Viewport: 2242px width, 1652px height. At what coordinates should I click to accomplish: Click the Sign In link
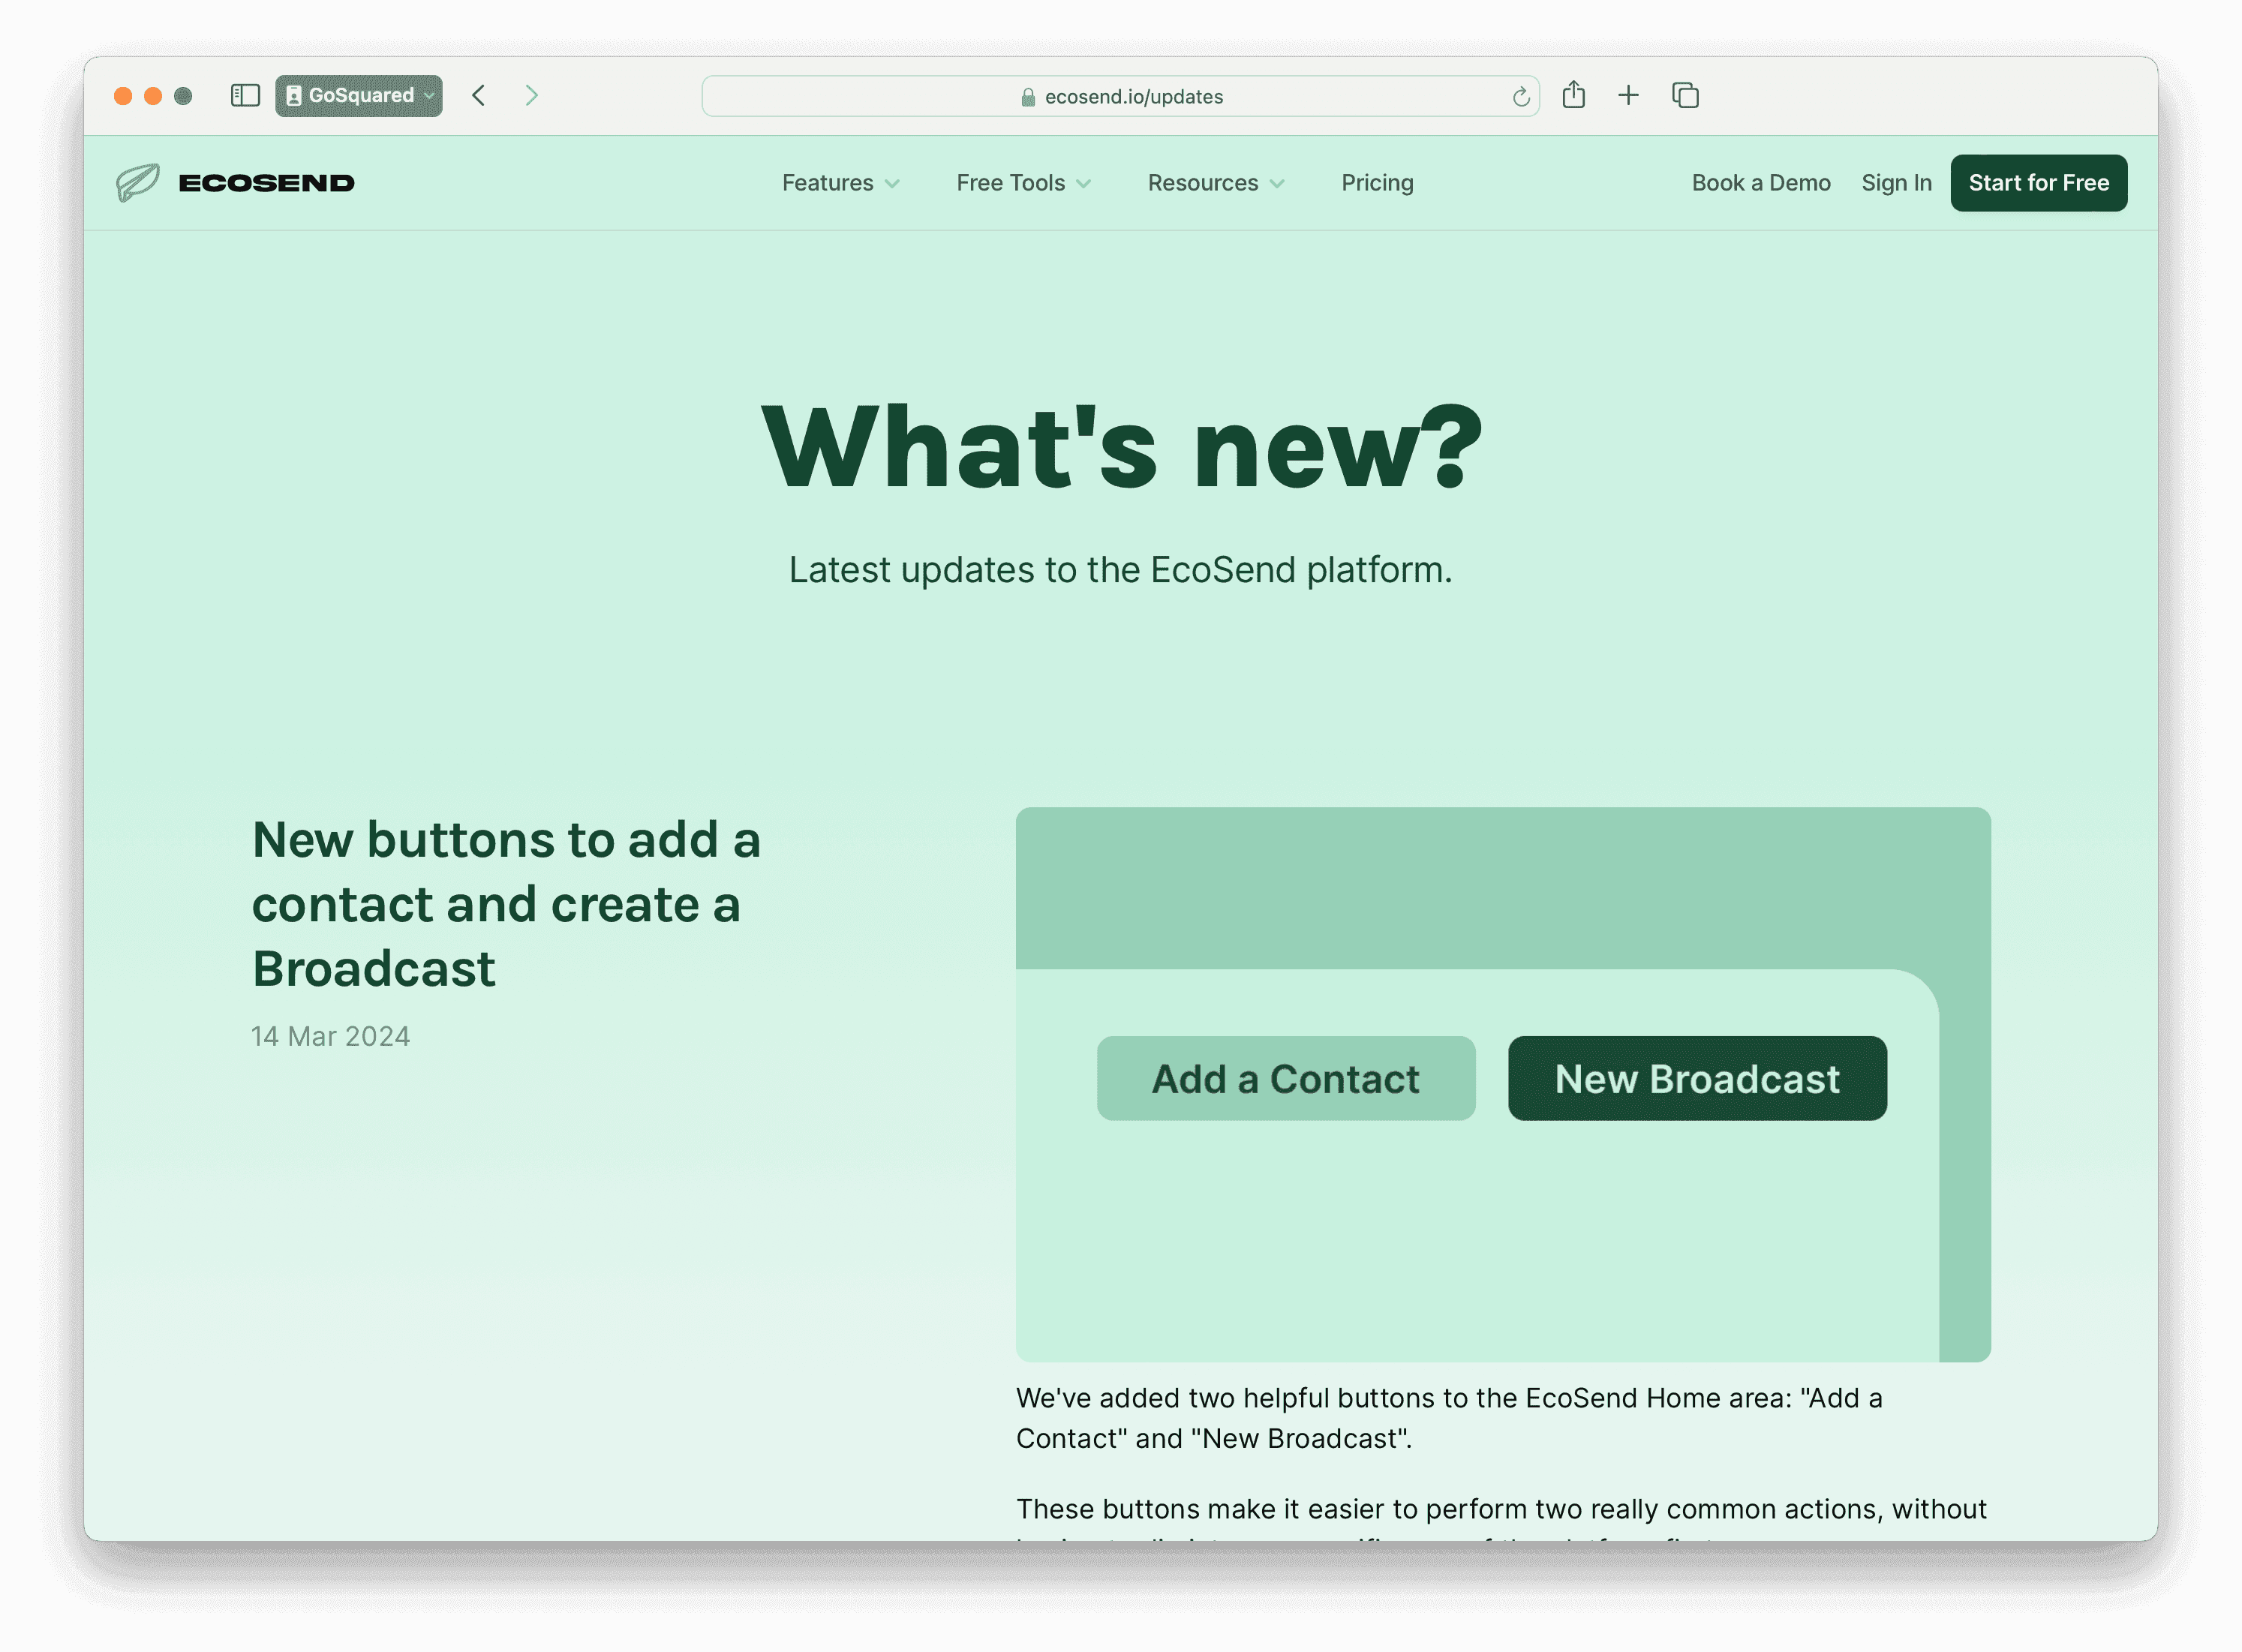(x=1896, y=183)
